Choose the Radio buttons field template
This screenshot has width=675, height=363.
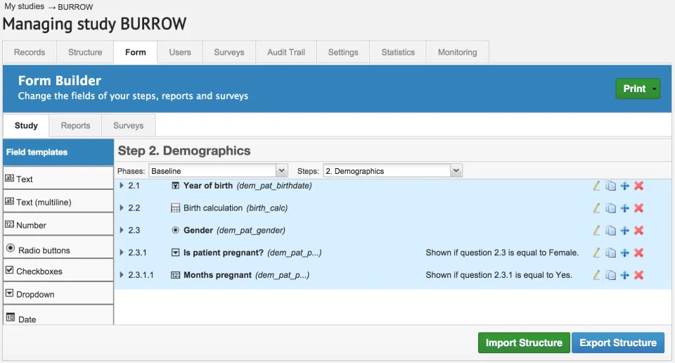[58, 248]
